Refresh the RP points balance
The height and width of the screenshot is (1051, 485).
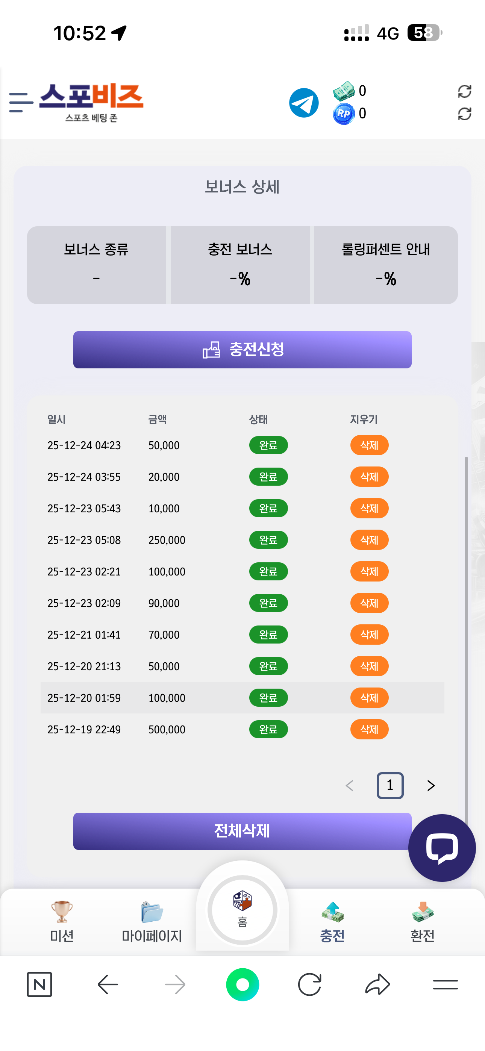pos(464,114)
